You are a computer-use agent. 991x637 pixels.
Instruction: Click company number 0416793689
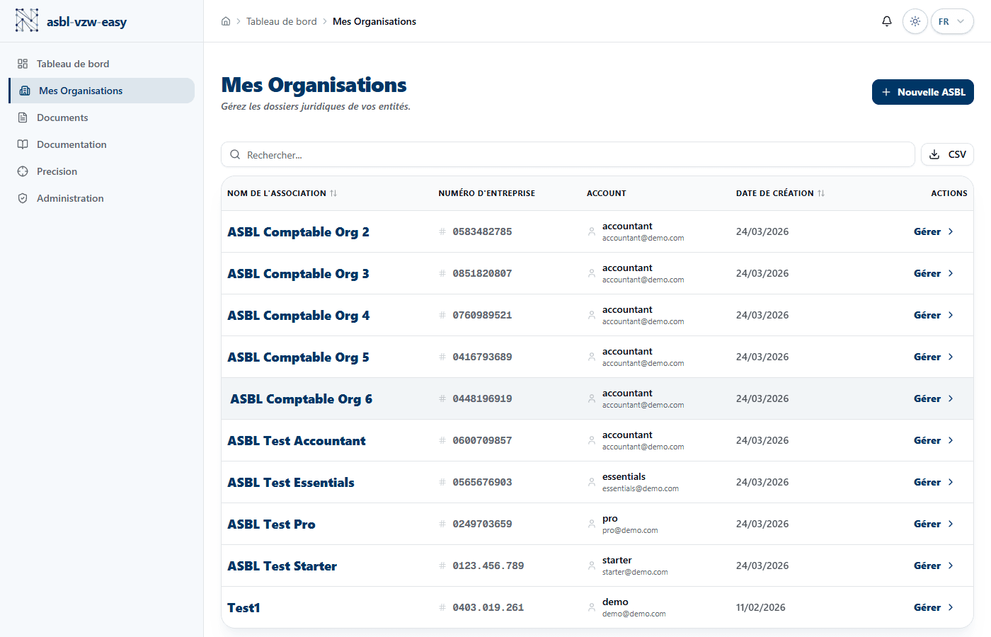(482, 357)
